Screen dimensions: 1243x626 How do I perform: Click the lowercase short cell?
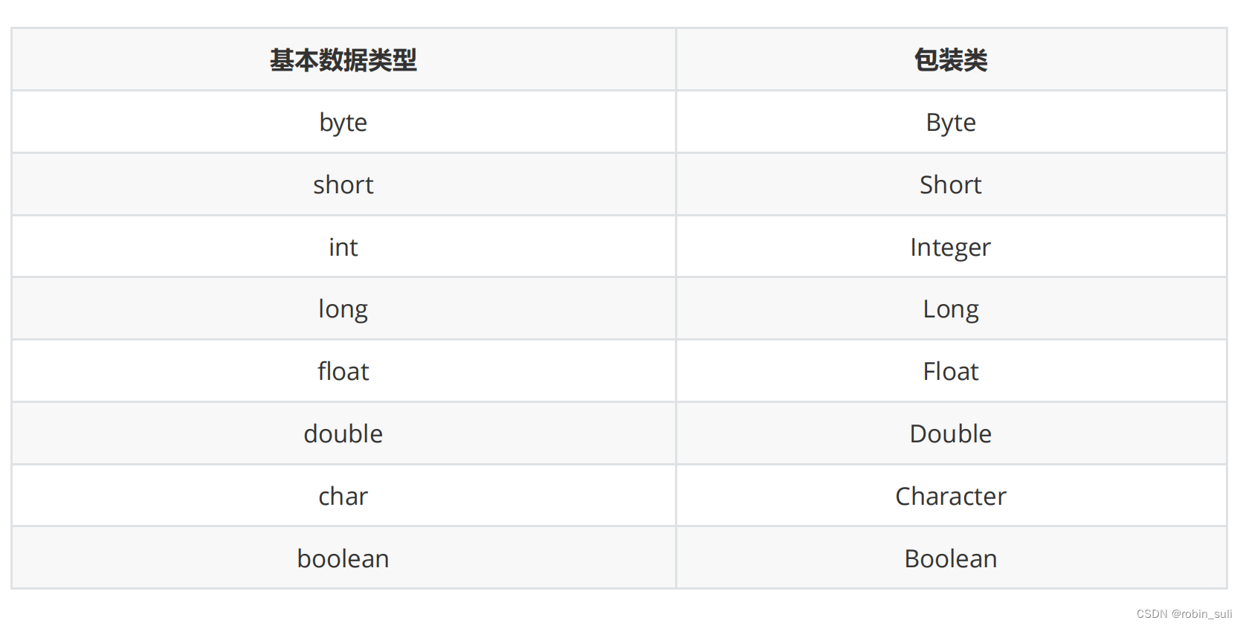pos(343,184)
